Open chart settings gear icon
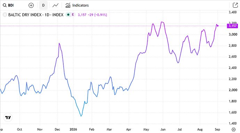This screenshot has height=133, width=240. [233, 129]
